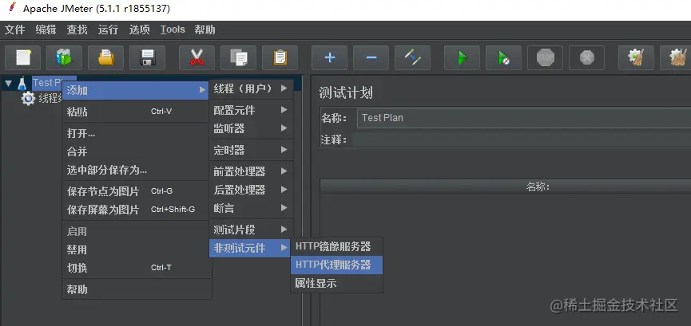Click the Collapse all minus icon
The height and width of the screenshot is (326, 691).
coord(371,57)
